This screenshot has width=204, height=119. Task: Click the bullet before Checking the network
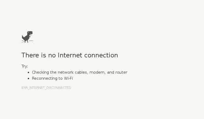pyautogui.click(x=29, y=72)
